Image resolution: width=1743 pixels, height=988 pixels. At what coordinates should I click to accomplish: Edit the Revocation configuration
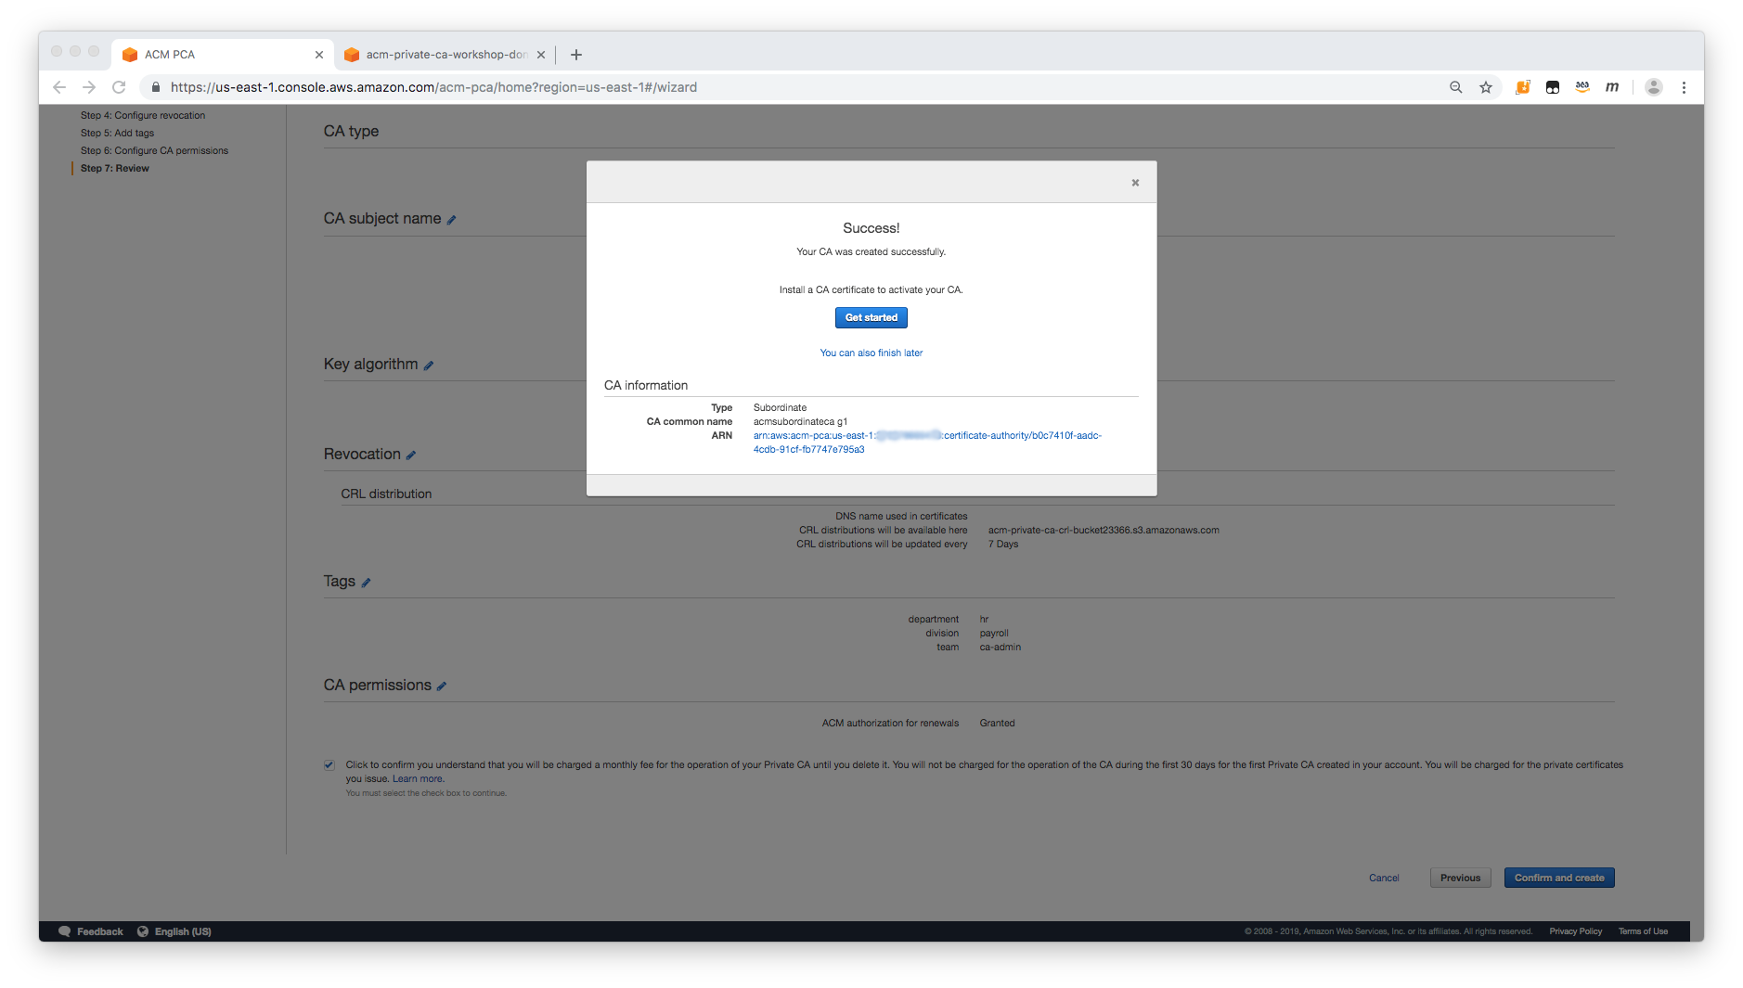412,455
